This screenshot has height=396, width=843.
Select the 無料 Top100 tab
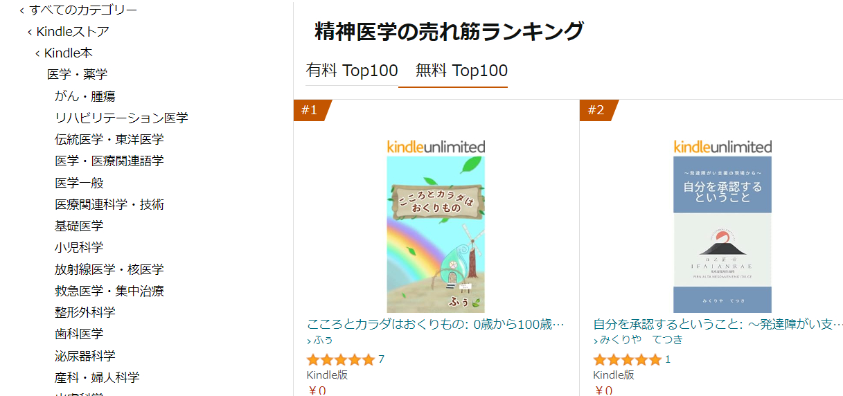point(461,71)
